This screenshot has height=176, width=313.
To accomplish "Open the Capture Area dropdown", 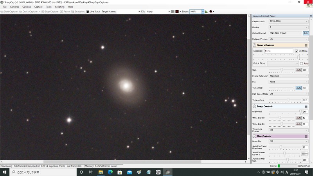I will (x=288, y=22).
